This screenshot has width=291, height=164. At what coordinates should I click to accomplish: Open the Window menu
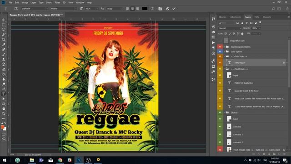tap(80, 3)
